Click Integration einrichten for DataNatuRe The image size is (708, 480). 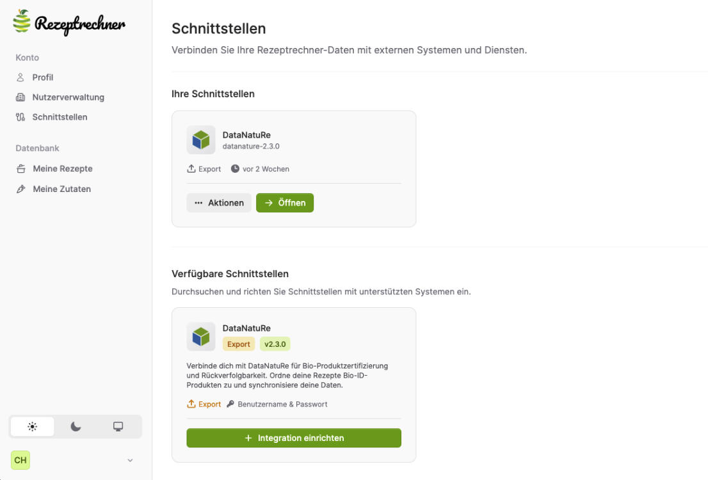pos(293,438)
